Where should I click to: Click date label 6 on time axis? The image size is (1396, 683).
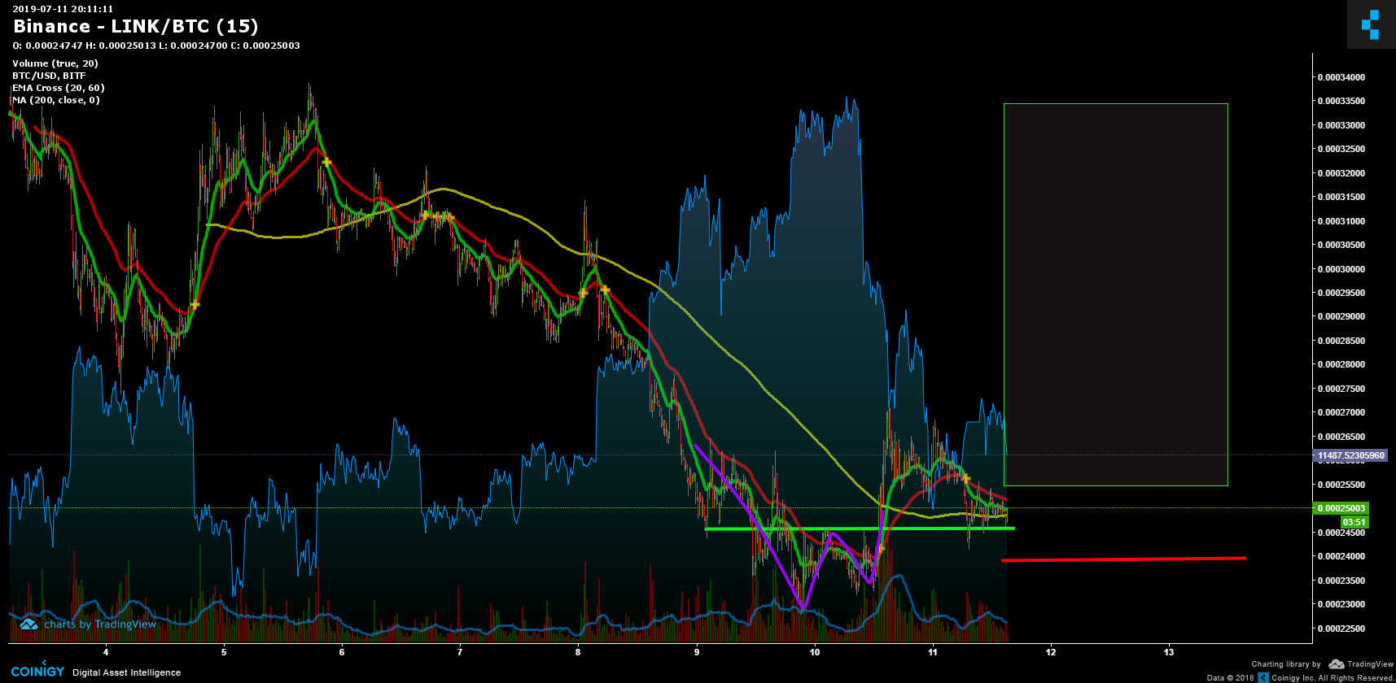pos(342,652)
